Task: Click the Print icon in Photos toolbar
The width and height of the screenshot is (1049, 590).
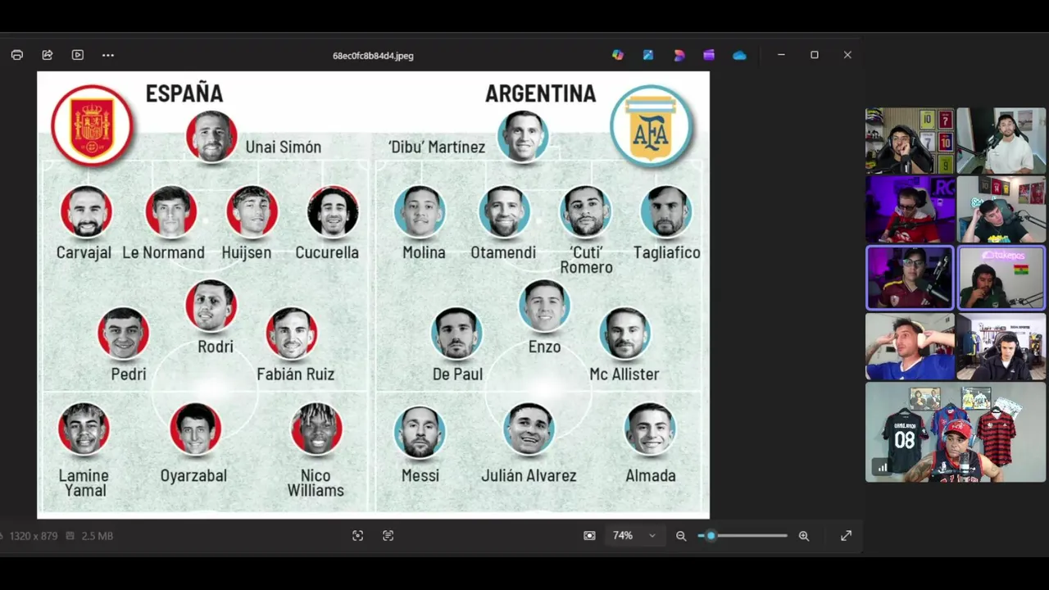Action: 17,55
